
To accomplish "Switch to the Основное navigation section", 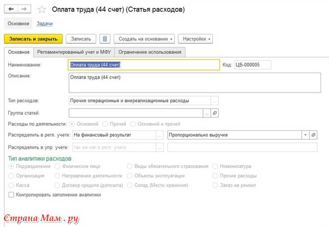I will click(18, 24).
